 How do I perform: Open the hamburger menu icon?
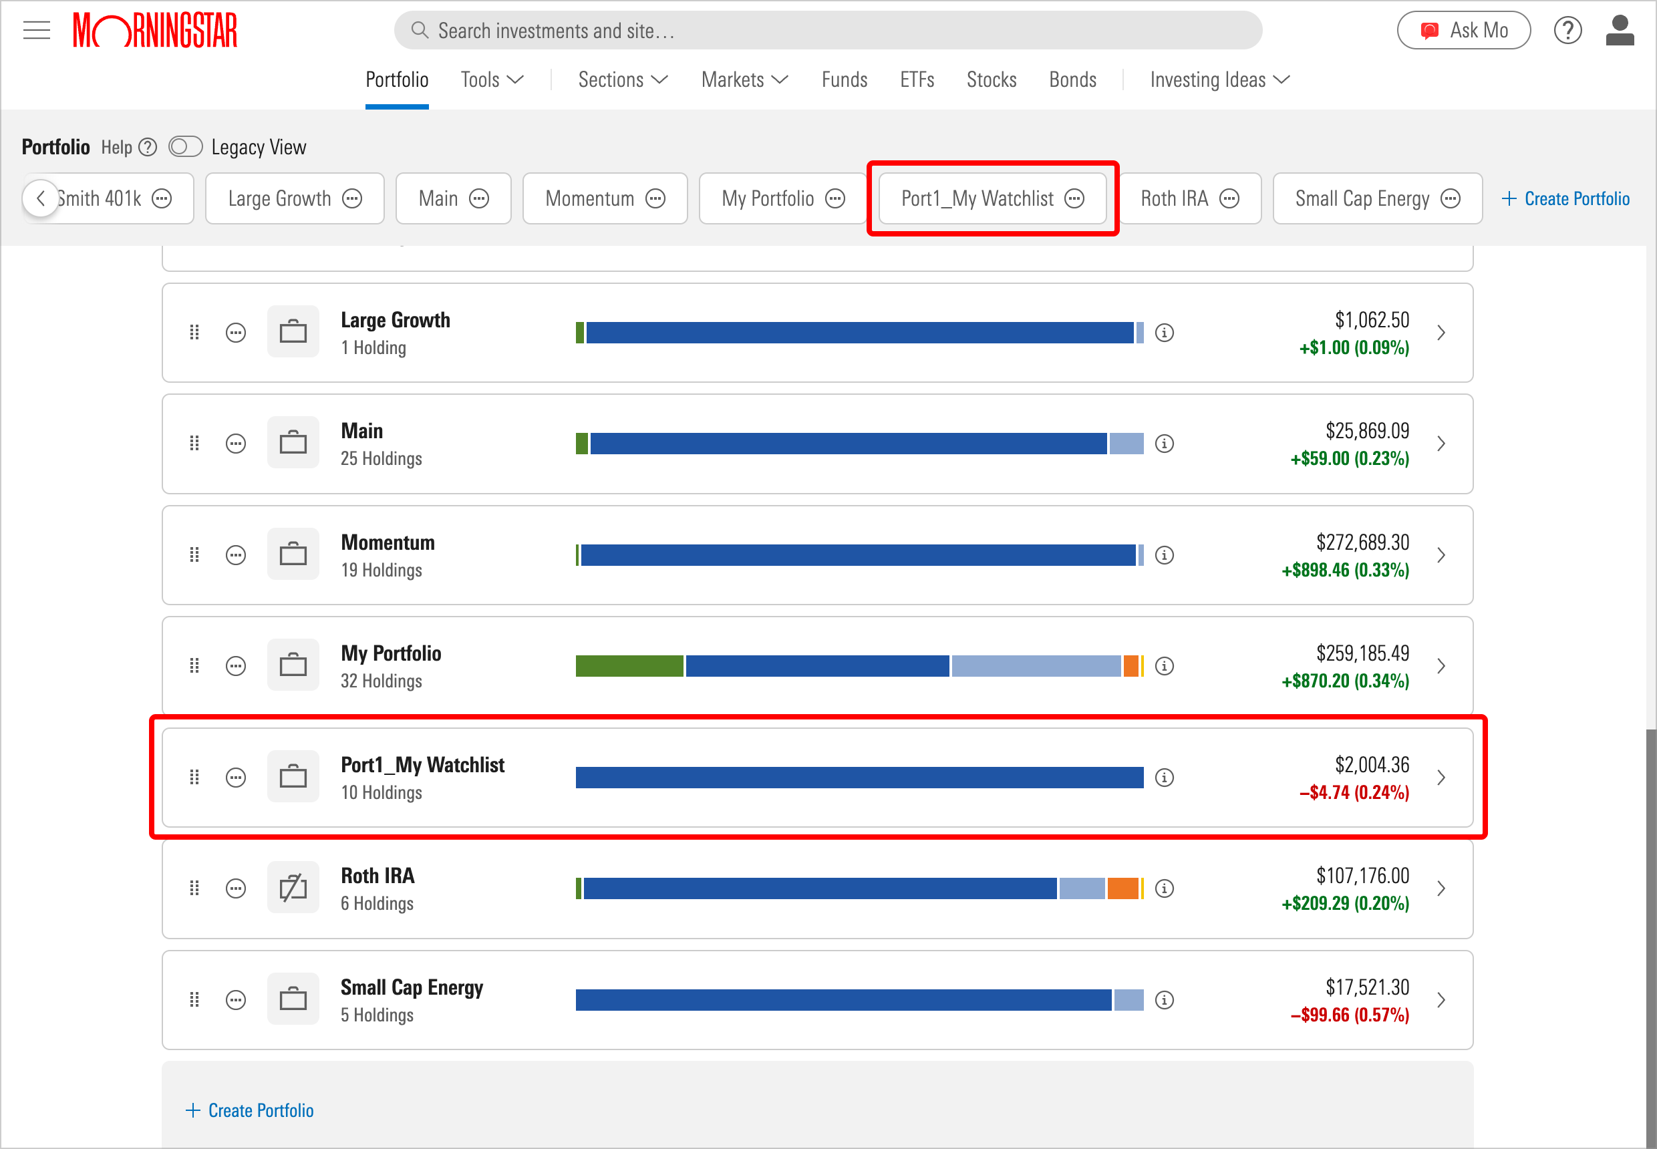pos(37,30)
